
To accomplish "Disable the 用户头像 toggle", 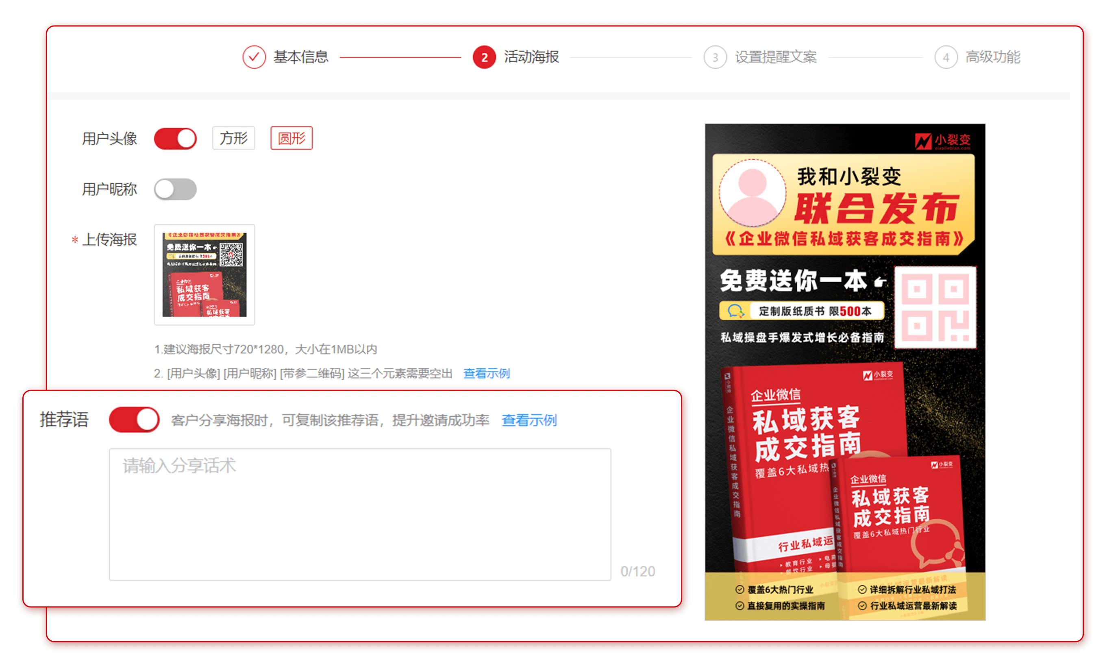I will (175, 138).
